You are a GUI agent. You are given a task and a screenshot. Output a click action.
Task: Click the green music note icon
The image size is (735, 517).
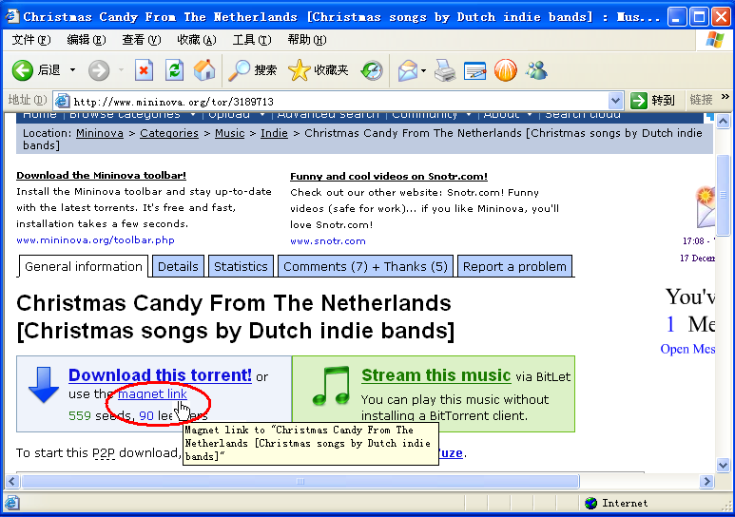(x=332, y=386)
